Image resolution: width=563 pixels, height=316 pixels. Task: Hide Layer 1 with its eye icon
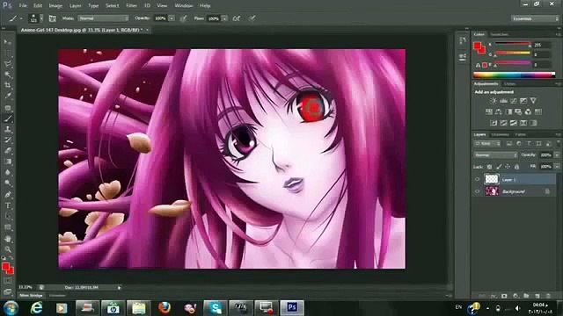(477, 179)
